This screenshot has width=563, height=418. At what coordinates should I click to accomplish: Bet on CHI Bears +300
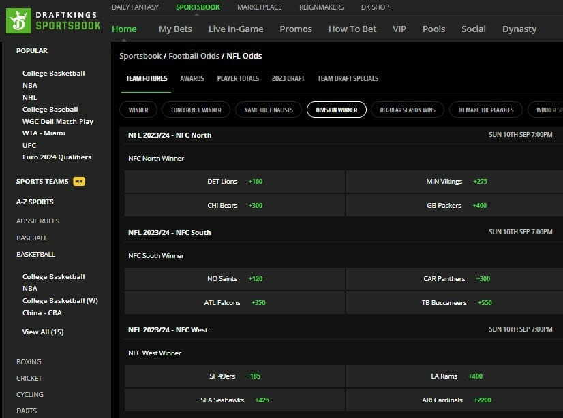pyautogui.click(x=235, y=206)
